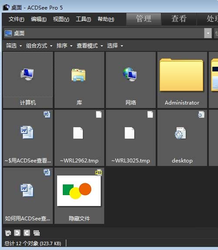Click the 计算机 label
218x250 pixels.
pos(28,102)
